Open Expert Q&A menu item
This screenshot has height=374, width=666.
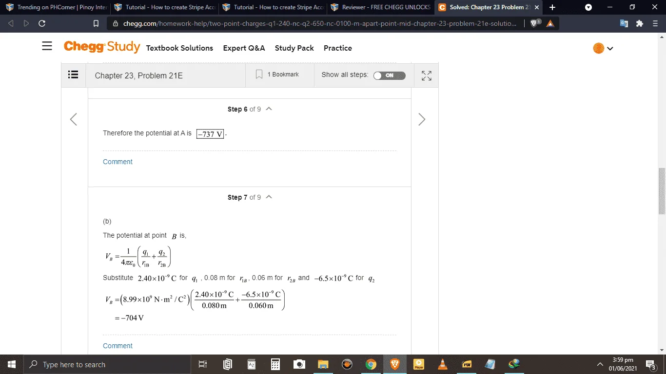pyautogui.click(x=244, y=48)
